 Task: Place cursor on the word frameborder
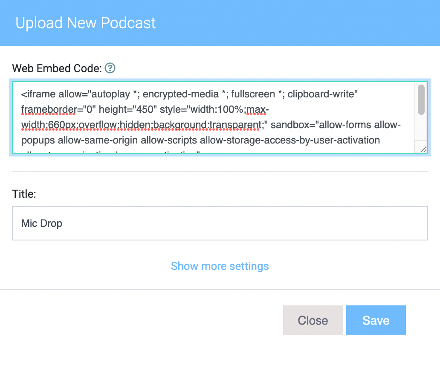tap(48, 109)
